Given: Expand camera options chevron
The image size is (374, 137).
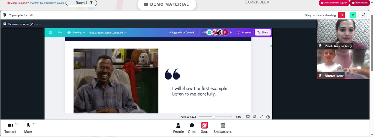Looking at the screenshot, I should point(16,124).
